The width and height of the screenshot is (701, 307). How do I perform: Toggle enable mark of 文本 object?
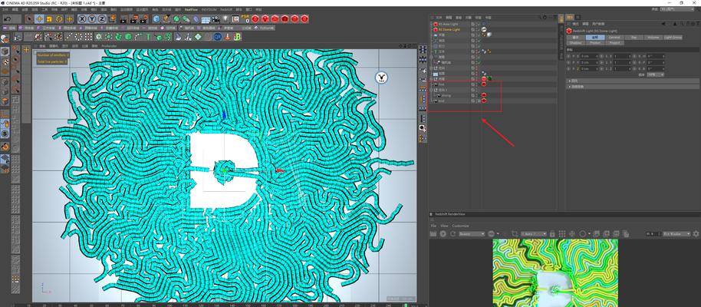coord(478,51)
